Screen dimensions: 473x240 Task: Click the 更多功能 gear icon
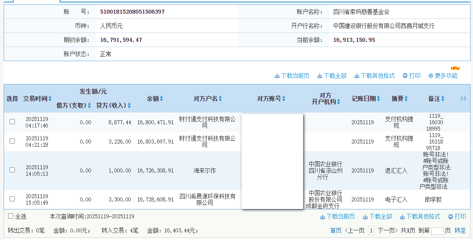(x=431, y=76)
